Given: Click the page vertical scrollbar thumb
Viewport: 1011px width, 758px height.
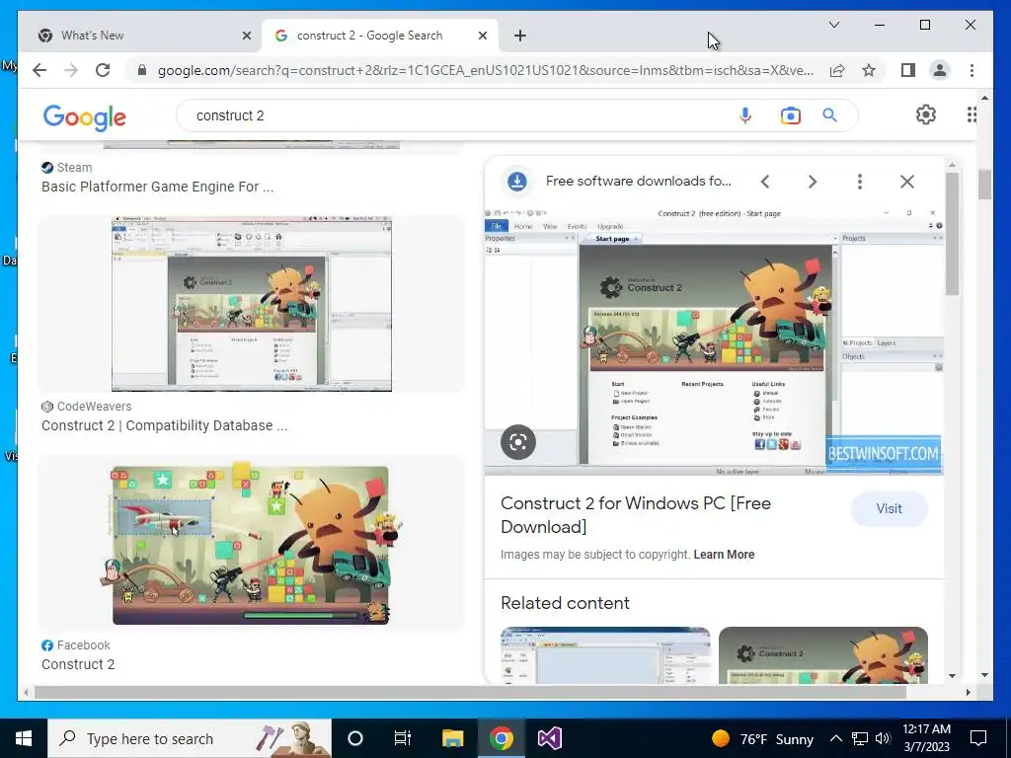Looking at the screenshot, I should [984, 185].
